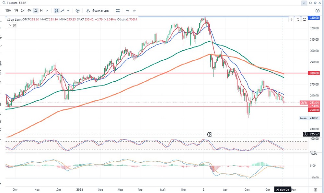Click the -10.00 MACD scale value
Viewport: 324px width, 193px height.
tap(314, 178)
